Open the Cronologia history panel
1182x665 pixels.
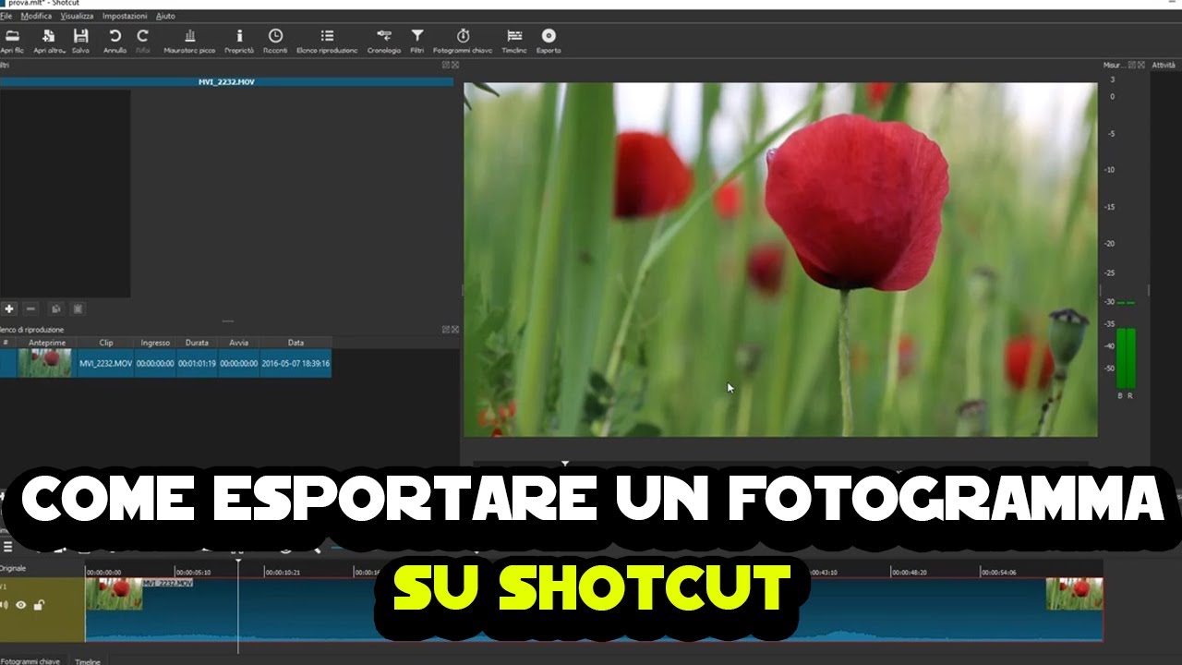(384, 41)
